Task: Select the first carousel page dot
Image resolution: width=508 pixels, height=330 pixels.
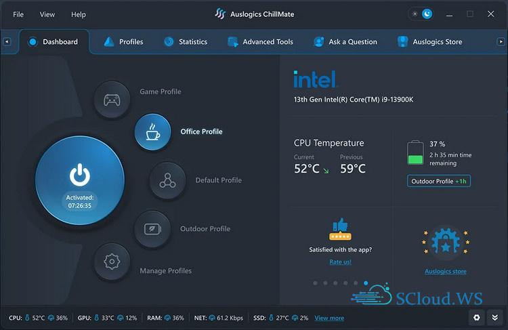Action: [315, 283]
